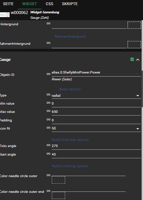Switch to the CSS tab
The height and width of the screenshot is (200, 143).
coord(49,4)
